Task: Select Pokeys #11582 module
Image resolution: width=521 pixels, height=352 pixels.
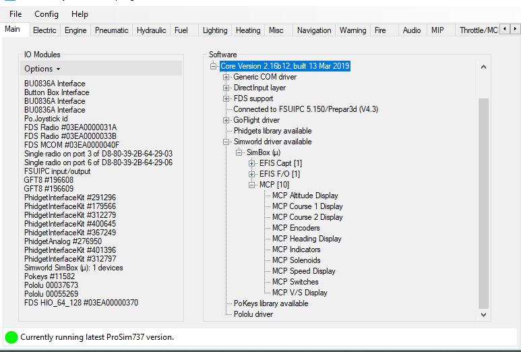Action: click(x=49, y=276)
